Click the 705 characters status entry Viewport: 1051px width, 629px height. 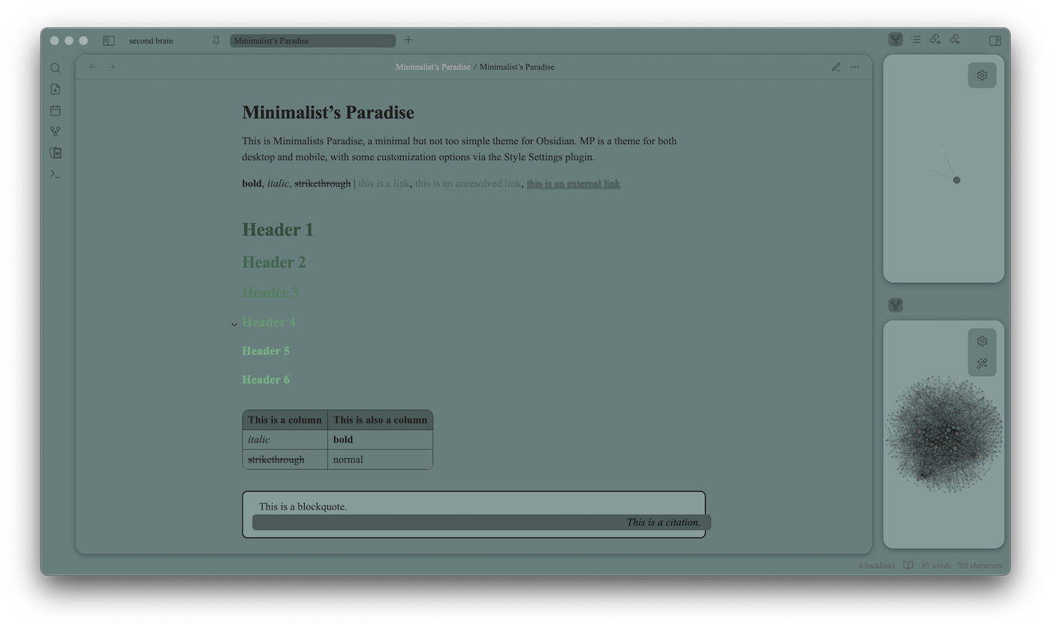tap(979, 565)
